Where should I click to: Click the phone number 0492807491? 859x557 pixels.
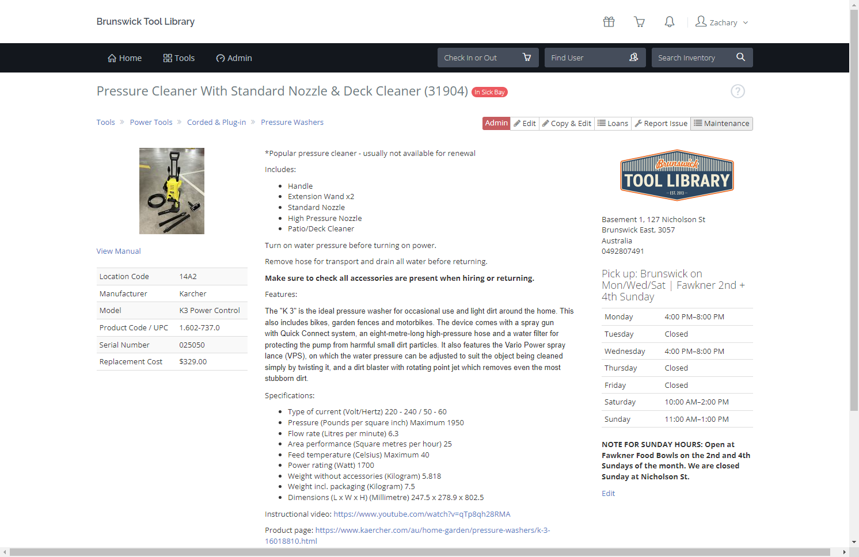tap(623, 251)
